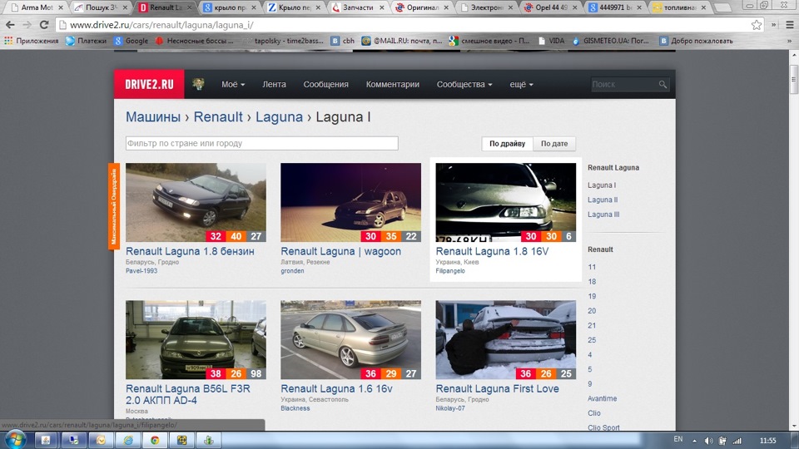Bookmark this page with the star icon

point(757,24)
